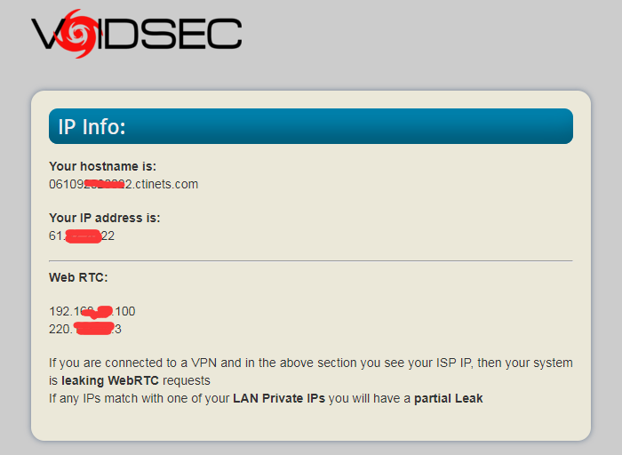This screenshot has width=622, height=455.
Task: Select the 'Your hostname is:' label
Action: click(103, 166)
